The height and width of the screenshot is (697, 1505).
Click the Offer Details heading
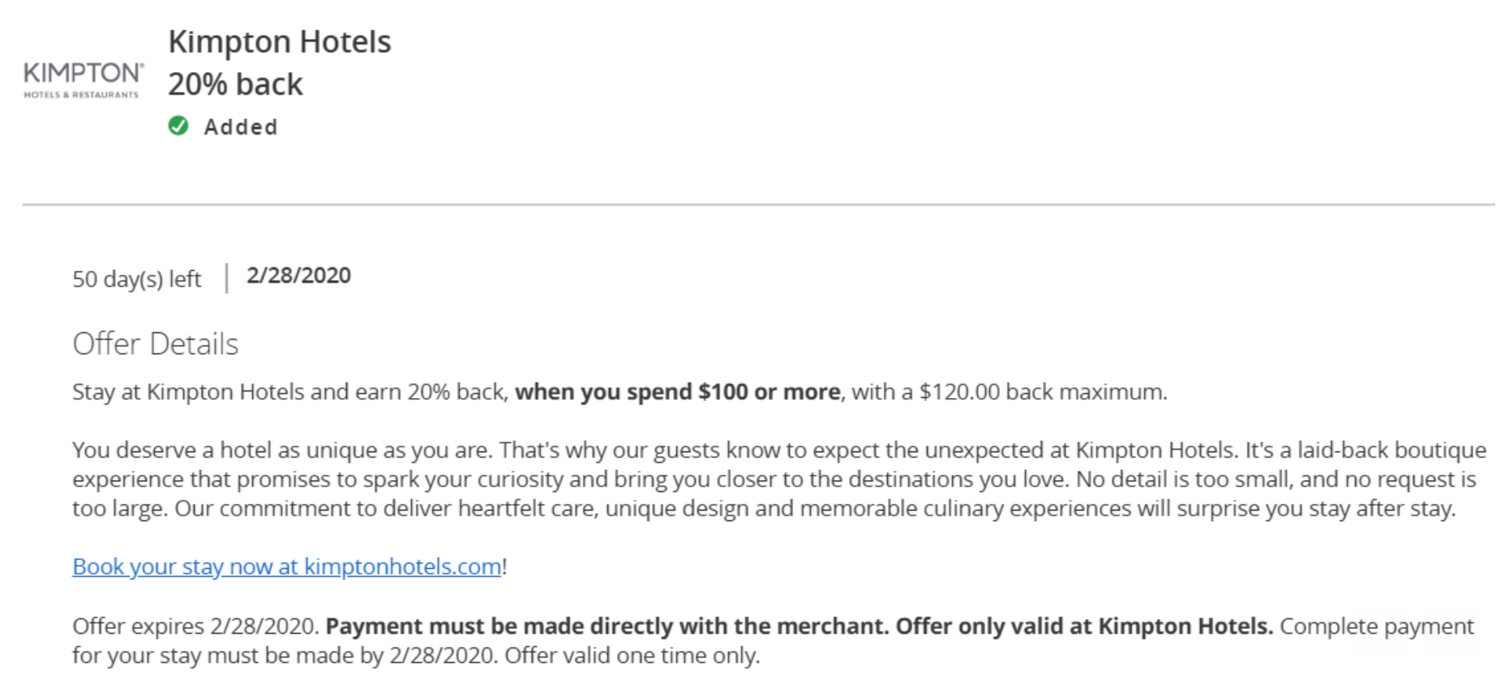pos(156,344)
